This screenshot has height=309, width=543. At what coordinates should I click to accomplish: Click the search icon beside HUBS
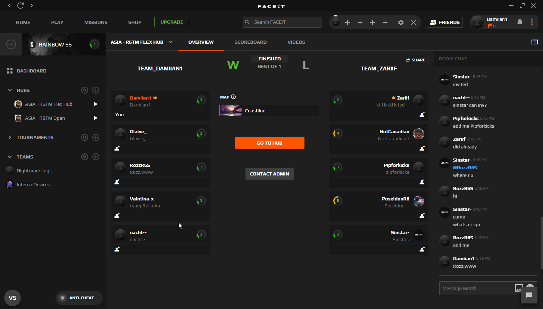tap(84, 90)
